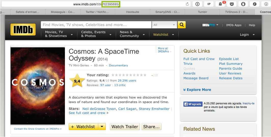Viewport: 271px width, 137px height.
Task: Expand the Login dropdown menu
Action: pyautogui.click(x=247, y=34)
